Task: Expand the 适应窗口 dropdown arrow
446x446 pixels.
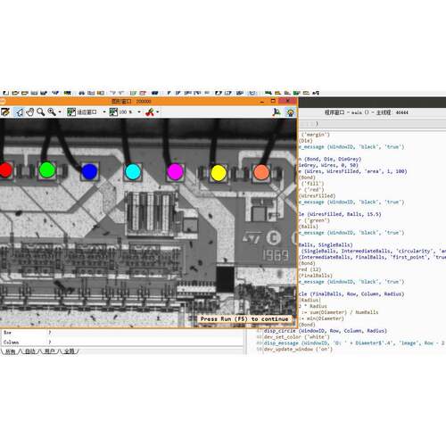Action: click(x=104, y=112)
